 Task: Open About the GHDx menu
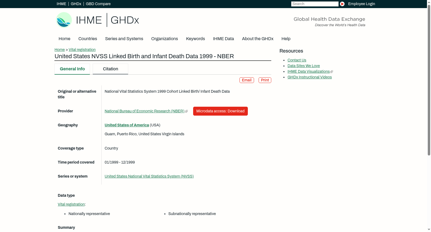[x=258, y=39]
